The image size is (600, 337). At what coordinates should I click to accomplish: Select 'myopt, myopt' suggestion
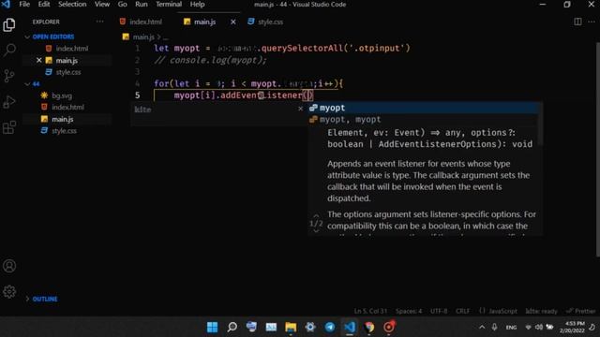[423, 120]
